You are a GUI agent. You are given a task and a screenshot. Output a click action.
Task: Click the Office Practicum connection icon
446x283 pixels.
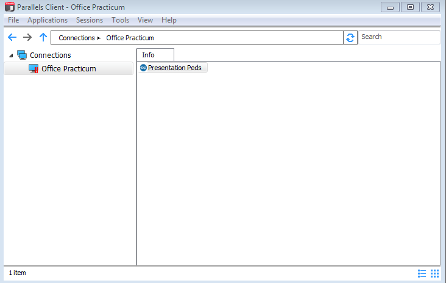tap(34, 68)
